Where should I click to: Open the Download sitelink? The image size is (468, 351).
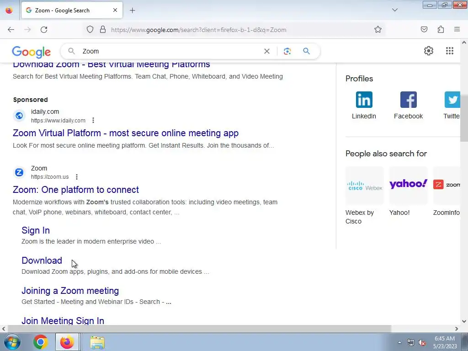click(42, 261)
